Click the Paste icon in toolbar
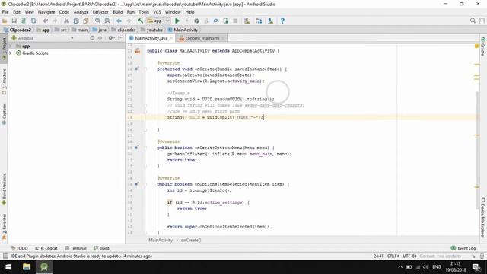This screenshot has width=487, height=274. point(86,21)
